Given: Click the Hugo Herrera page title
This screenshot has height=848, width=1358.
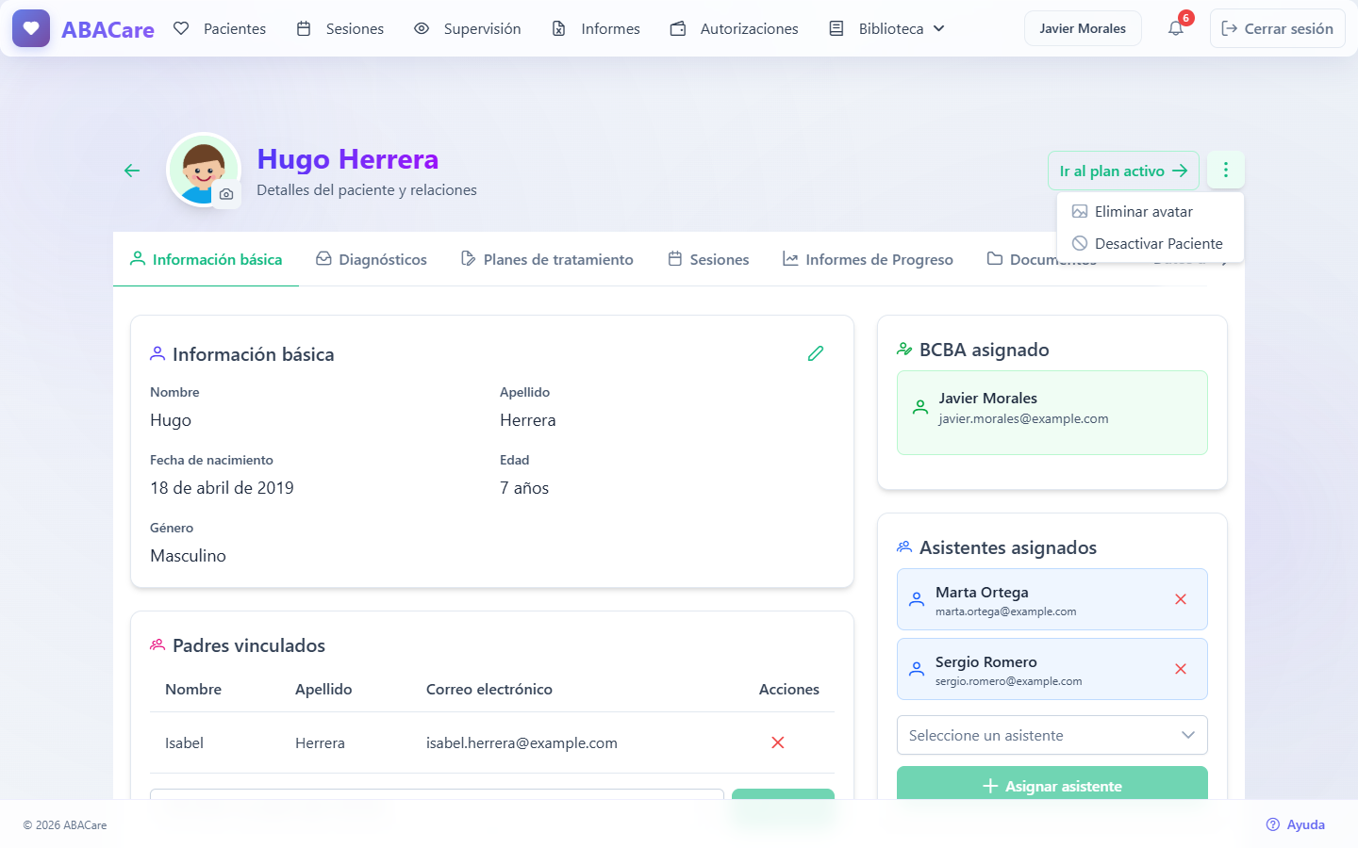Looking at the screenshot, I should click(x=348, y=159).
